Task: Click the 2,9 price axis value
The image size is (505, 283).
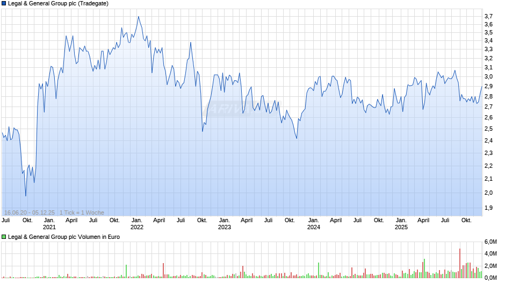Action: [488, 87]
